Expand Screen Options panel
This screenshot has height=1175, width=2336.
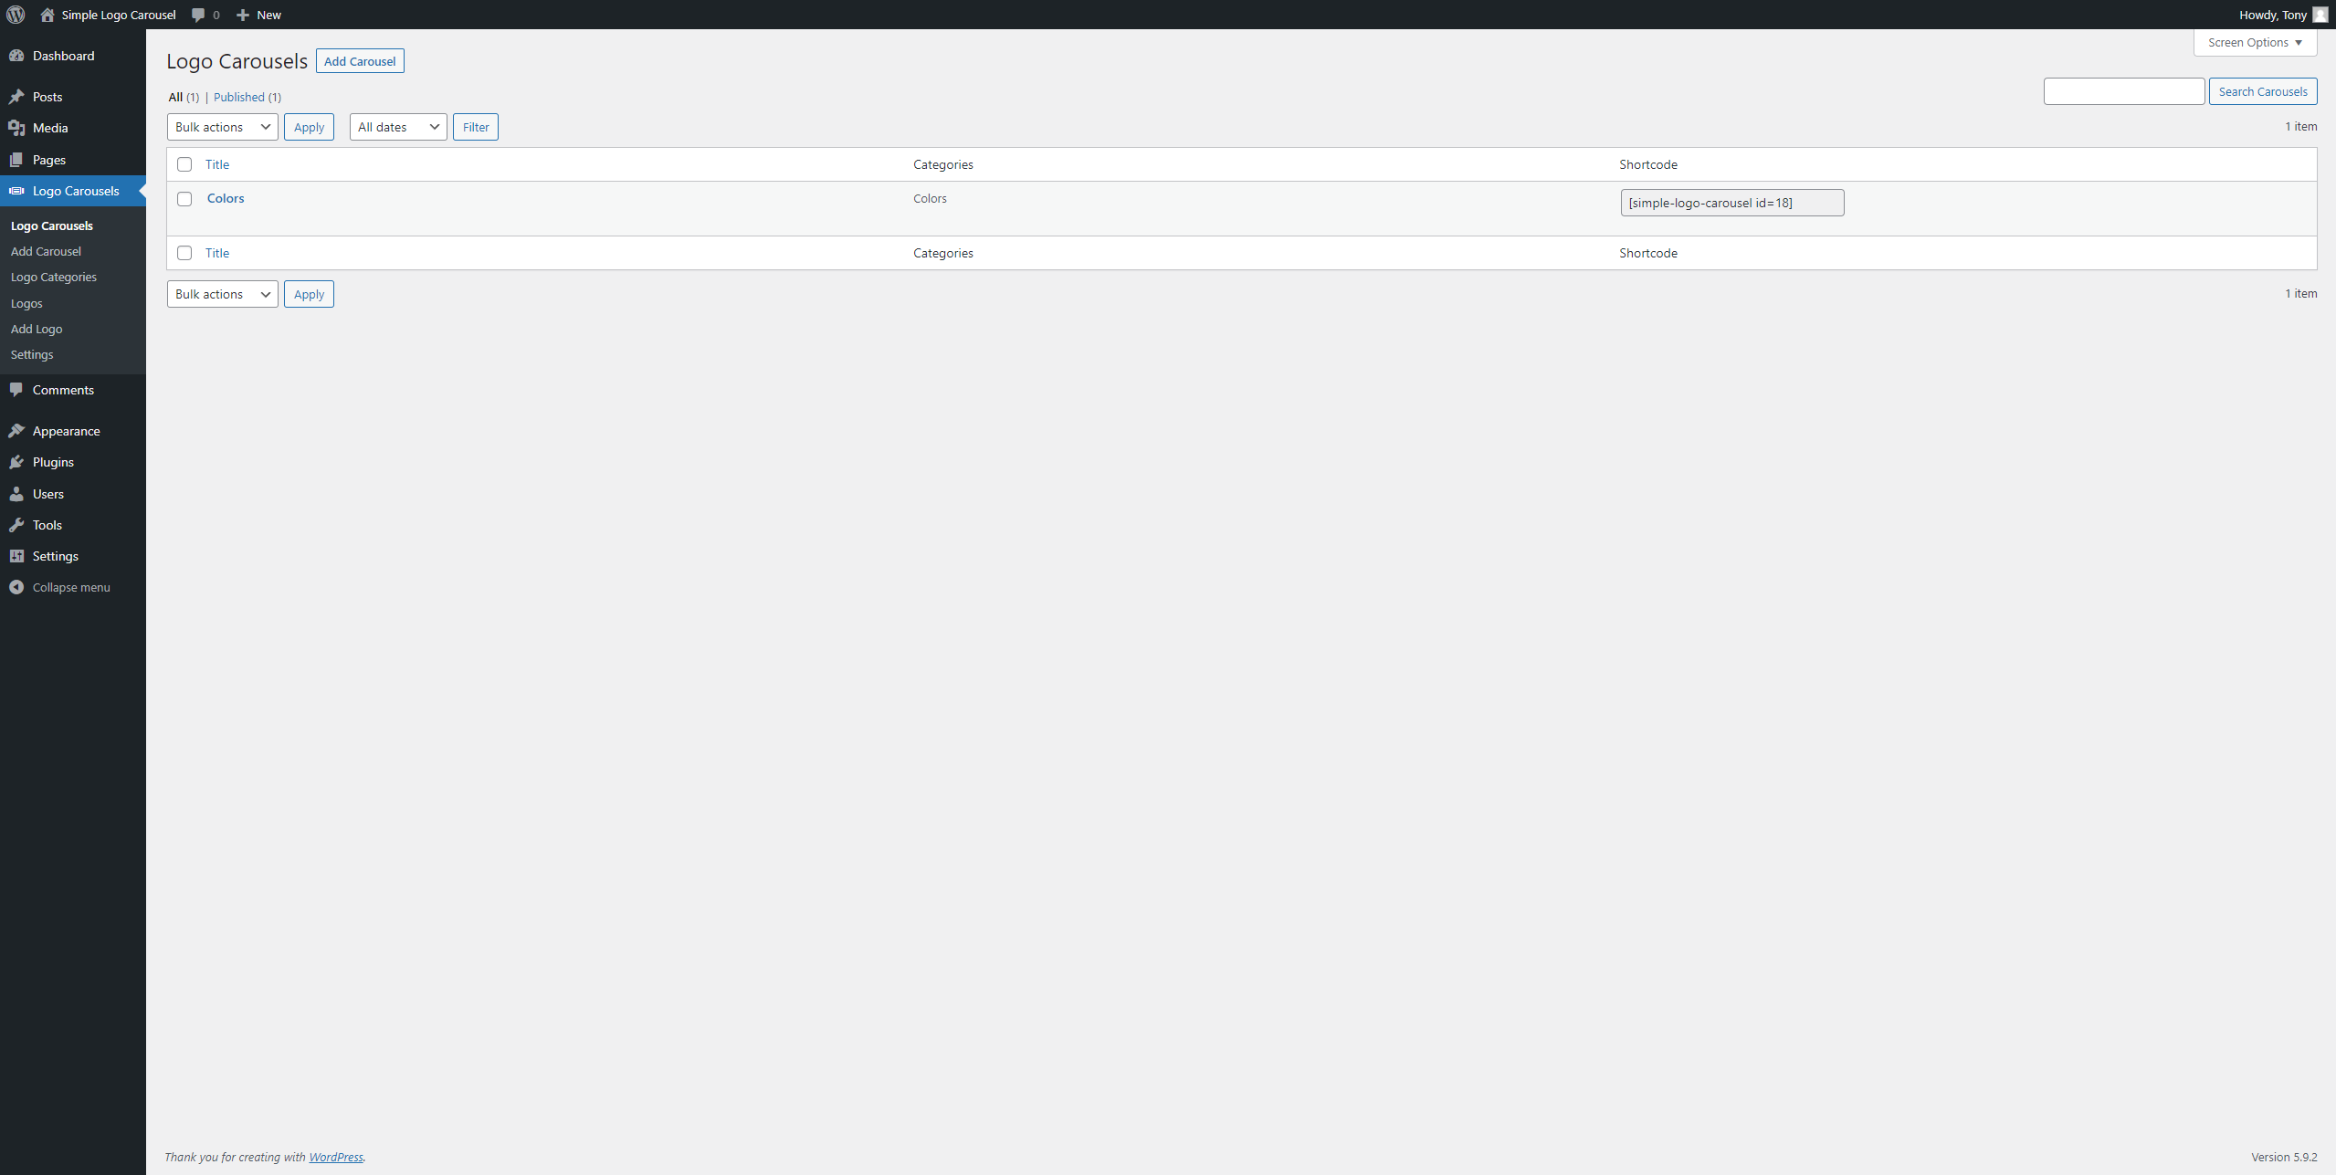coord(2255,42)
